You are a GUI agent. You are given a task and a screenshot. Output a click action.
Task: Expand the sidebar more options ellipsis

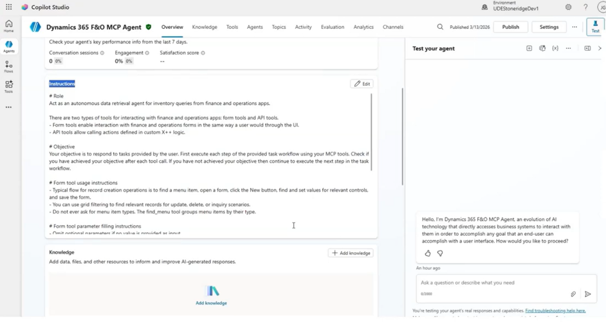pyautogui.click(x=8, y=107)
